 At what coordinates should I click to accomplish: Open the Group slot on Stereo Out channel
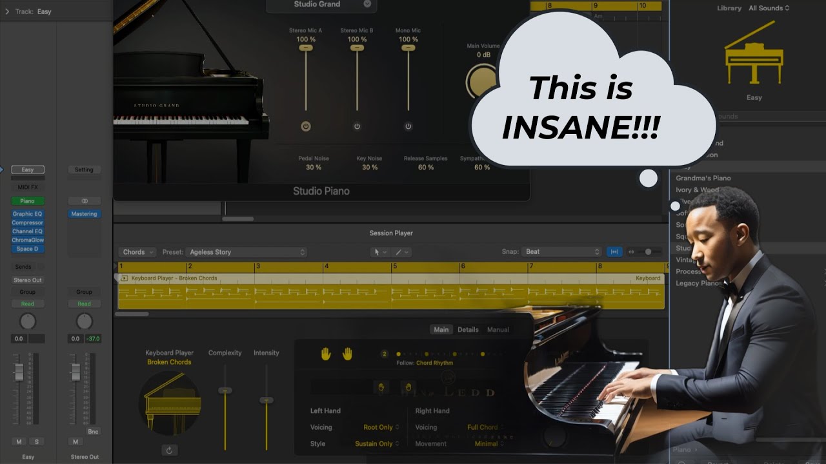click(84, 292)
